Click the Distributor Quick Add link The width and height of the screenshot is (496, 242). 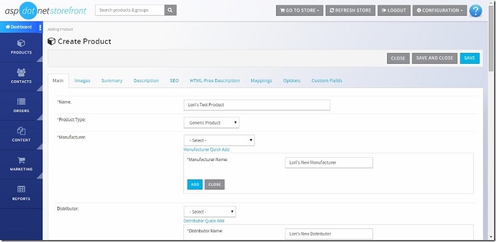click(x=204, y=221)
